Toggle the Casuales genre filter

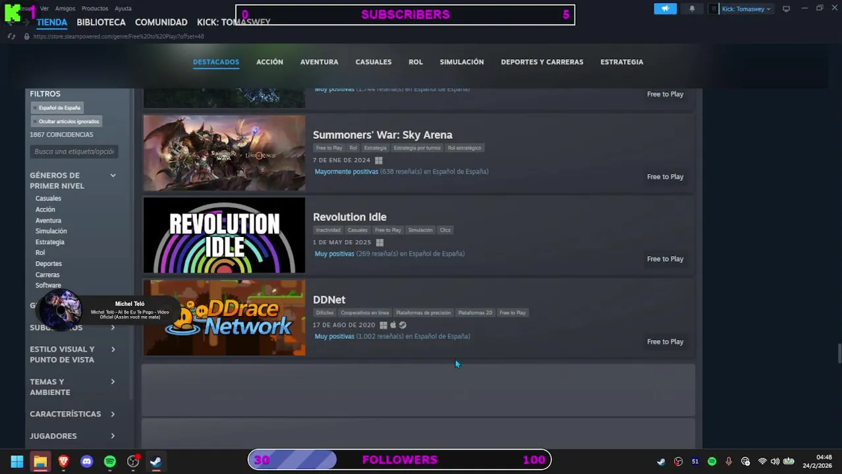coord(48,198)
